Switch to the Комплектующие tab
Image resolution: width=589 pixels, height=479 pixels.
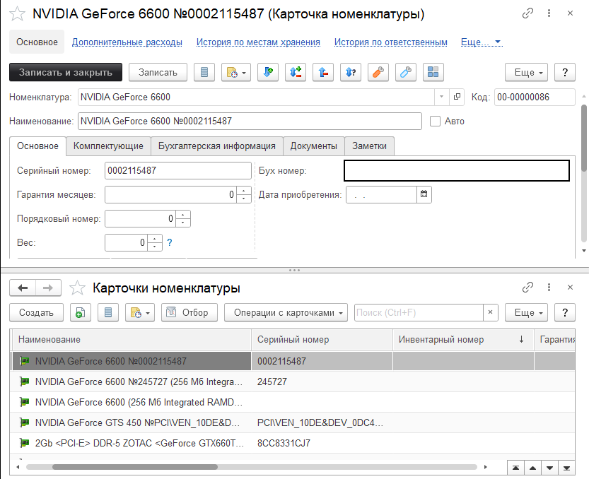click(x=108, y=146)
